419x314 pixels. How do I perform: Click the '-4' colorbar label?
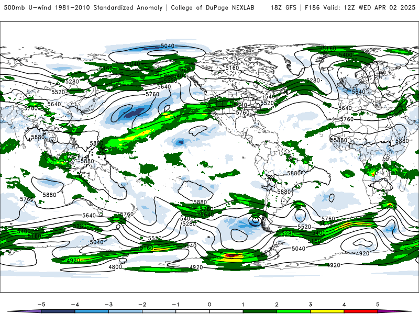pyautogui.click(x=75, y=305)
